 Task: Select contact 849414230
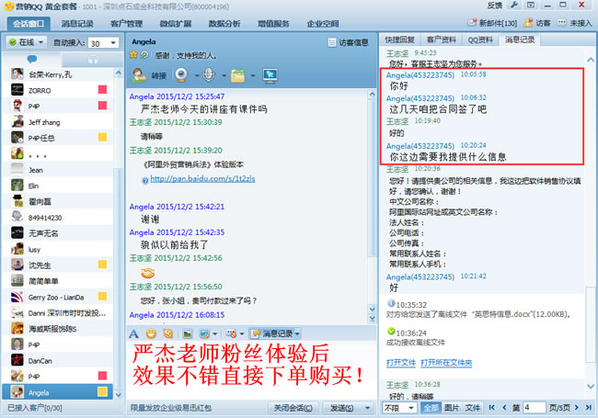coord(59,218)
